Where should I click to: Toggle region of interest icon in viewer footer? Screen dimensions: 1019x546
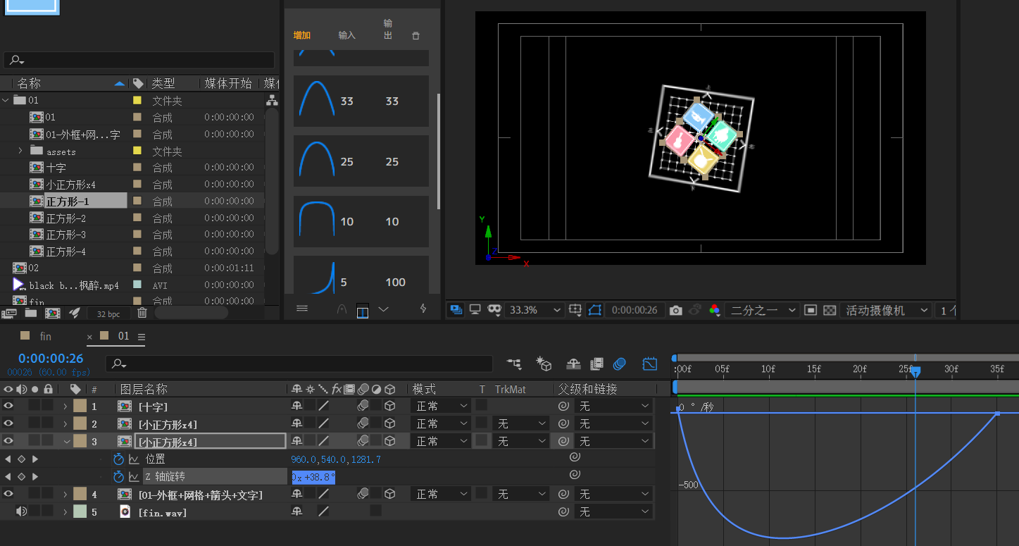(811, 310)
